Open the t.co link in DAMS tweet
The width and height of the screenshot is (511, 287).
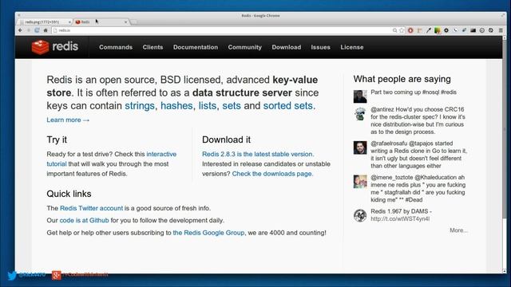[x=400, y=219]
